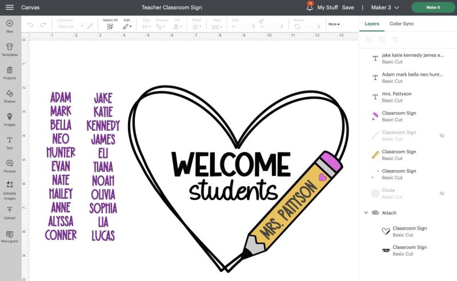457x281 pixels.
Task: Click the Group icon in Layers panel
Action: click(368, 39)
